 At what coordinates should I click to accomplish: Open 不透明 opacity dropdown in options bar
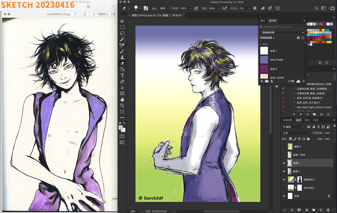click(190, 8)
